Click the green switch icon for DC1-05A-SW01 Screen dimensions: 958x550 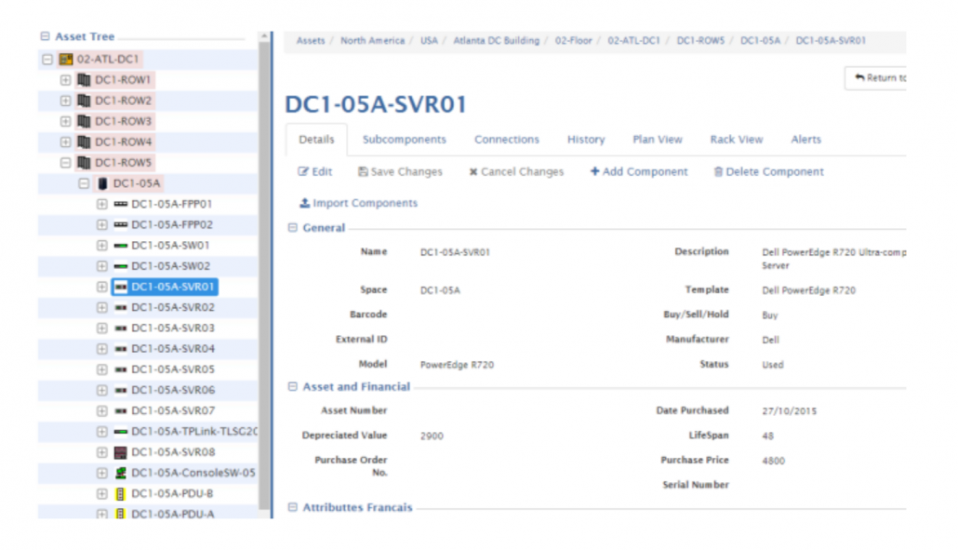120,246
